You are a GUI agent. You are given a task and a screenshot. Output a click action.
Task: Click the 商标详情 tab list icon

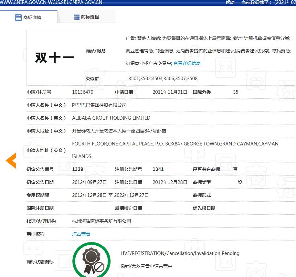pos(18,17)
